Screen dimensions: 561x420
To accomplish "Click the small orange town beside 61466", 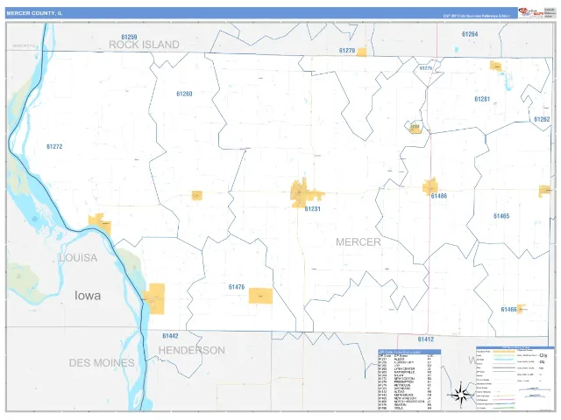I will (522, 309).
